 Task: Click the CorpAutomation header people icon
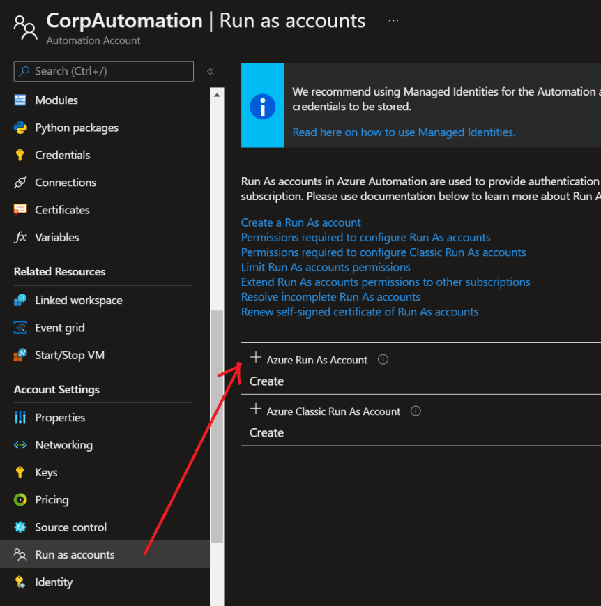26,27
